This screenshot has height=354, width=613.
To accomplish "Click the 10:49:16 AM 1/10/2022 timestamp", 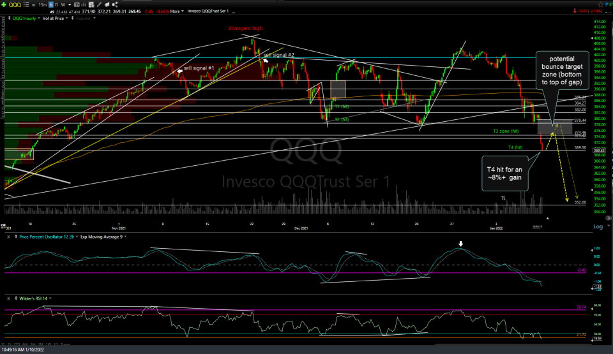I will (x=23, y=350).
